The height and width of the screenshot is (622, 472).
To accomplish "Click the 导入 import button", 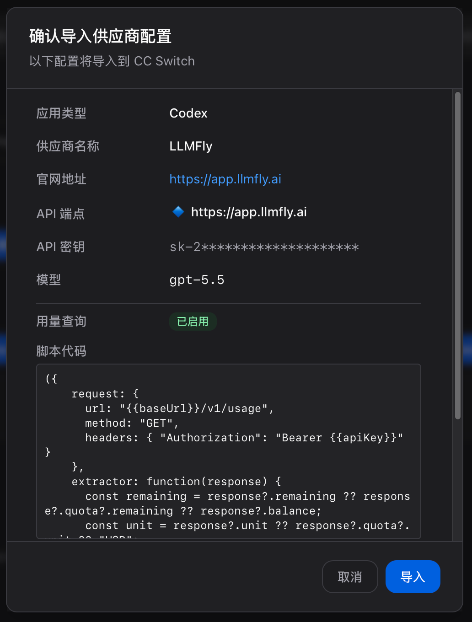I will [x=413, y=577].
